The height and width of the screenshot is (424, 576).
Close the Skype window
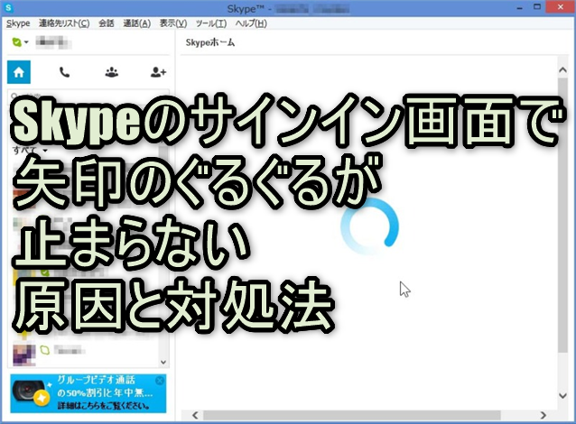pyautogui.click(x=560, y=7)
